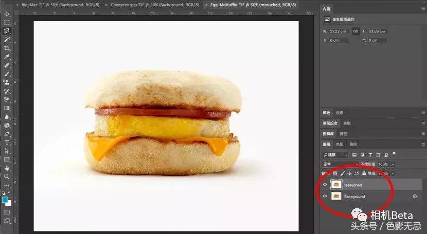The width and height of the screenshot is (427, 234).
Task: Switch to the Big-Mac.TIF document tab
Action: pos(60,5)
